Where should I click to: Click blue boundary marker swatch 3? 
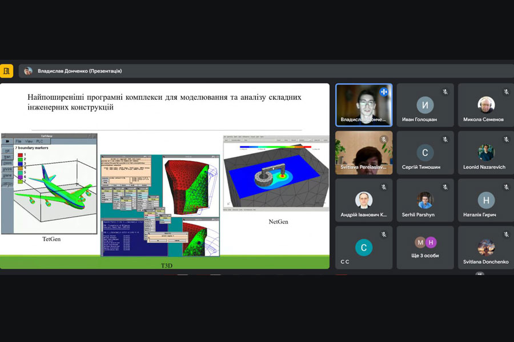point(20,164)
